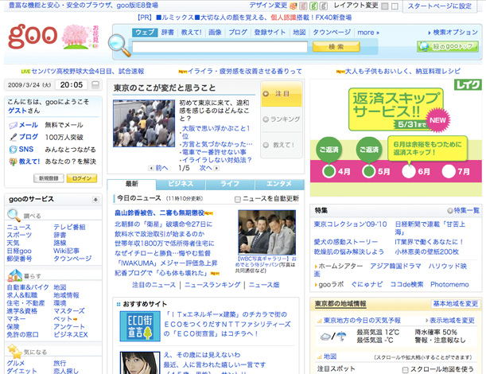
Task: Select the ブログ search tab
Action: pyautogui.click(x=238, y=33)
